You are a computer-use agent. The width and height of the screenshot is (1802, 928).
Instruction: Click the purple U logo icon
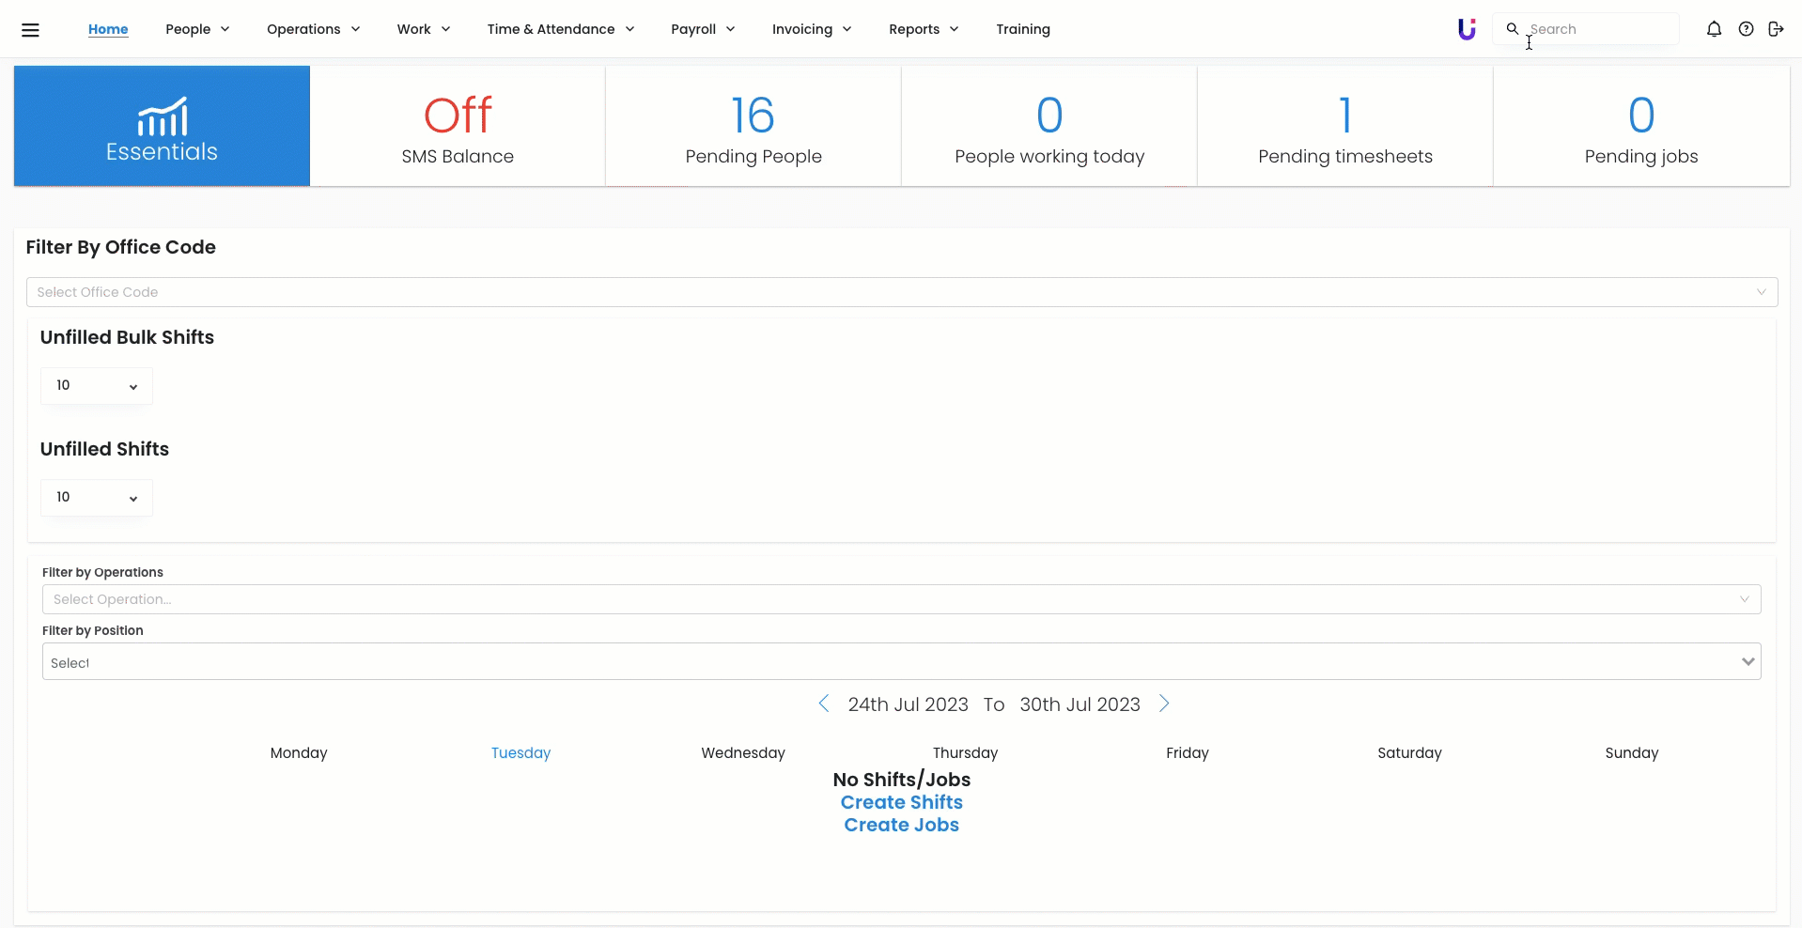[x=1467, y=29]
